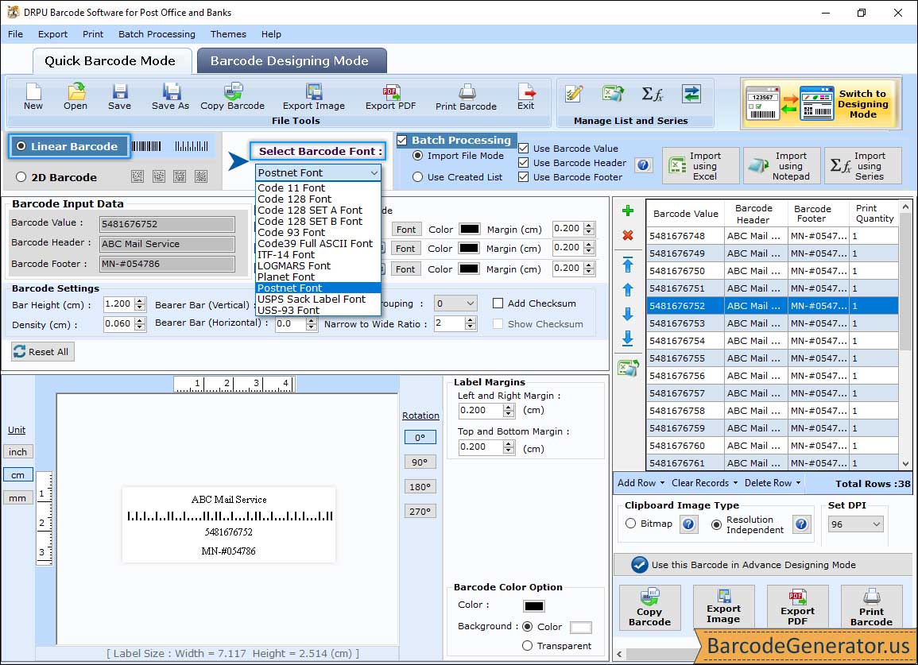
Task: Toggle the Use Barcode Value checkbox
Action: [x=524, y=149]
